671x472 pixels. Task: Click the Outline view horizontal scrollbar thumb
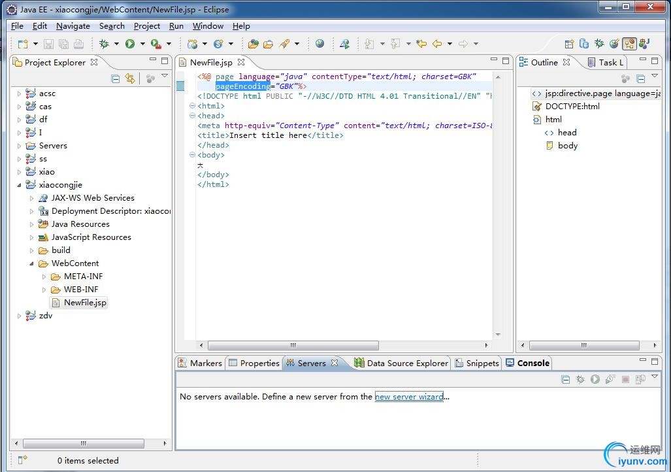click(584, 345)
